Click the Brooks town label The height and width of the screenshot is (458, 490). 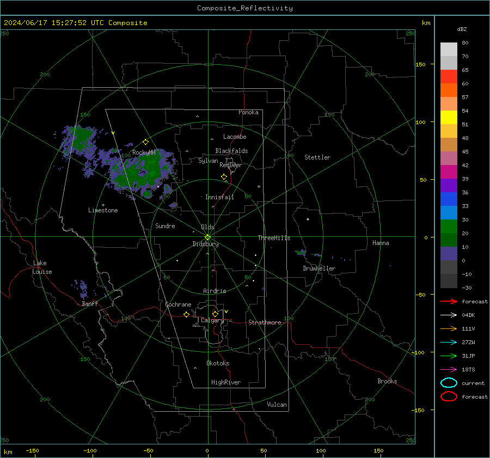click(387, 381)
